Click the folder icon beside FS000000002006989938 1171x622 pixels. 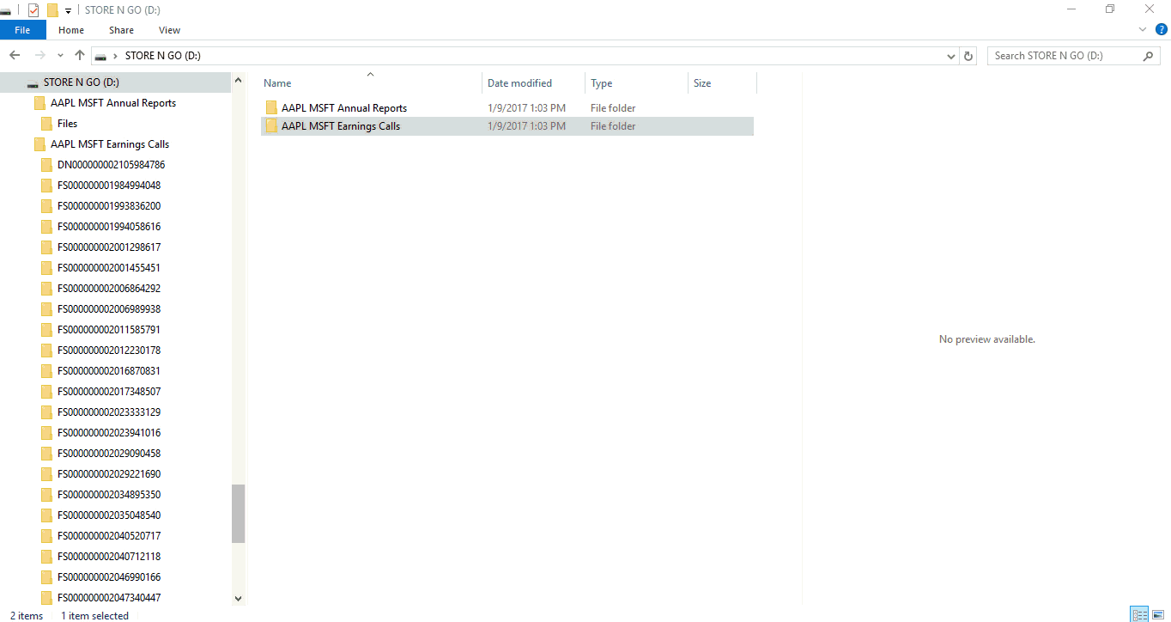point(46,309)
